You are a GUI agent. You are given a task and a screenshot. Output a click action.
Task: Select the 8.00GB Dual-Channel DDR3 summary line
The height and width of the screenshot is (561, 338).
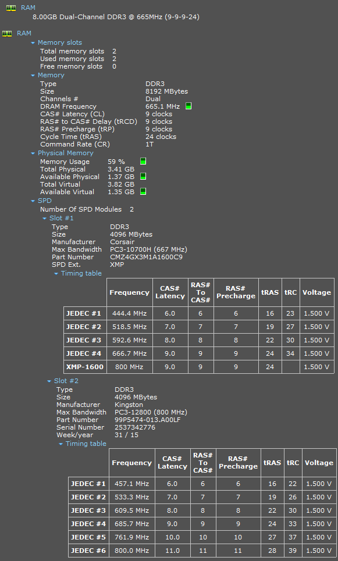pyautogui.click(x=116, y=17)
